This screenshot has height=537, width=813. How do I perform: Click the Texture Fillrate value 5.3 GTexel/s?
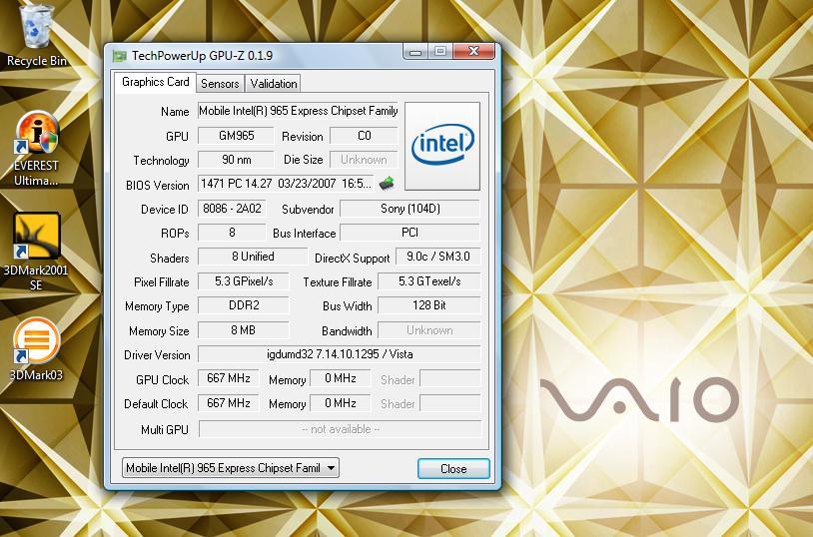429,281
